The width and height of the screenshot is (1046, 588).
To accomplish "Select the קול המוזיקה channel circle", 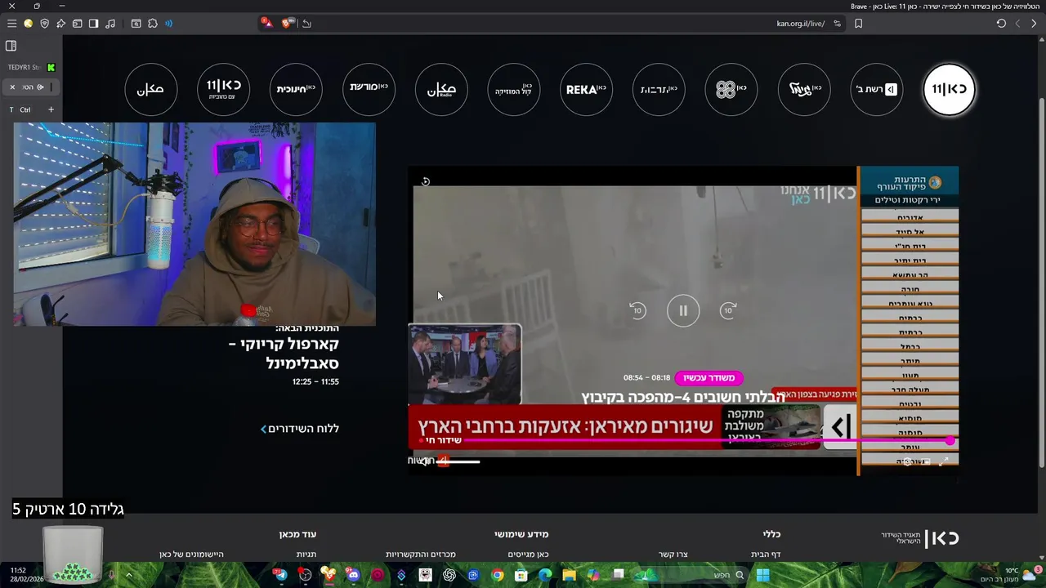I will tap(513, 89).
